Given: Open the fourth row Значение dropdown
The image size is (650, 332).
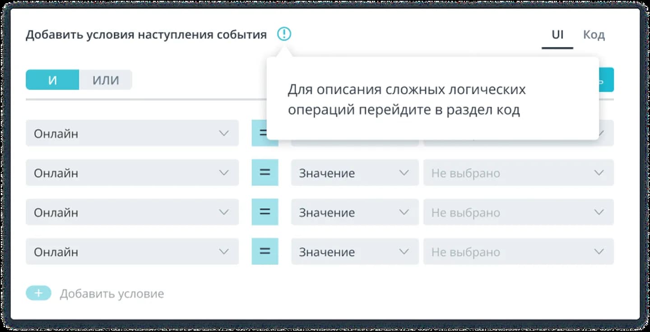Looking at the screenshot, I should click(x=355, y=251).
